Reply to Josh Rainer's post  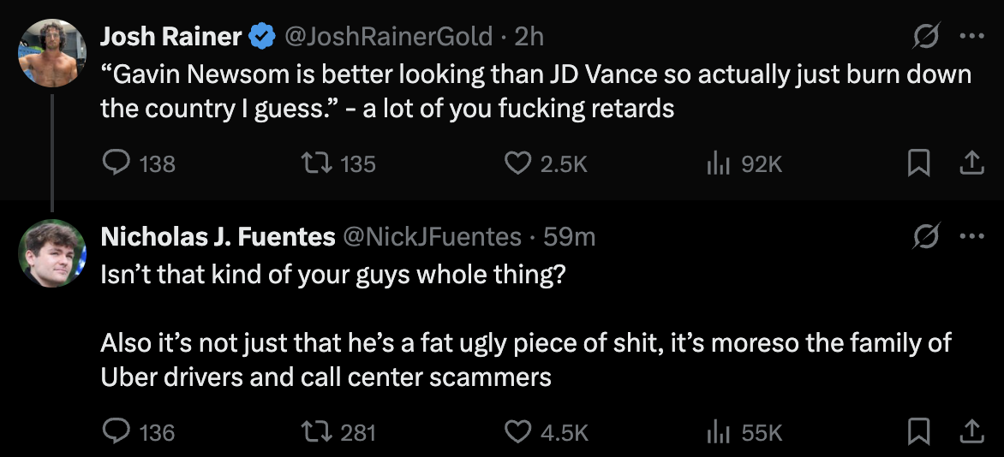(x=116, y=163)
